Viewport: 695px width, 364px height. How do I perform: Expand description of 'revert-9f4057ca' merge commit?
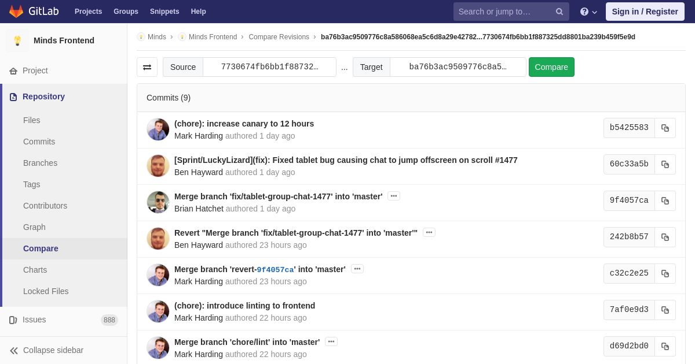[x=357, y=269]
